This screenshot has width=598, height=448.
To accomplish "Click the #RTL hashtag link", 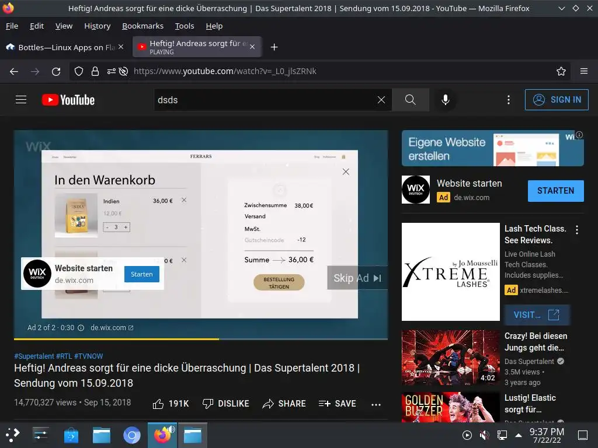I will pos(64,356).
